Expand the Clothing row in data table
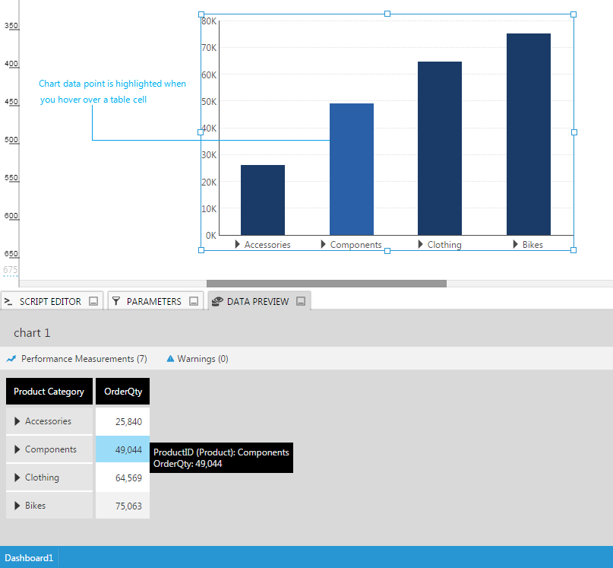 point(17,478)
